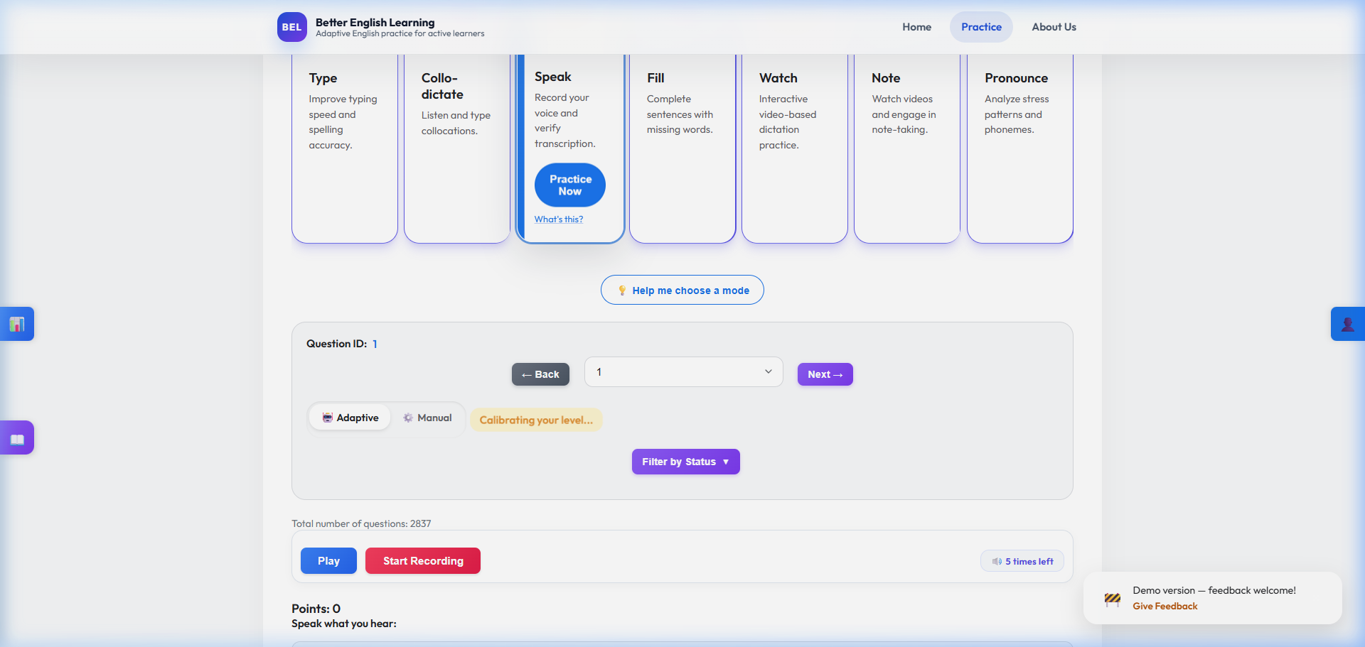Click the Better English Learning title
The image size is (1365, 647).
pyautogui.click(x=375, y=23)
